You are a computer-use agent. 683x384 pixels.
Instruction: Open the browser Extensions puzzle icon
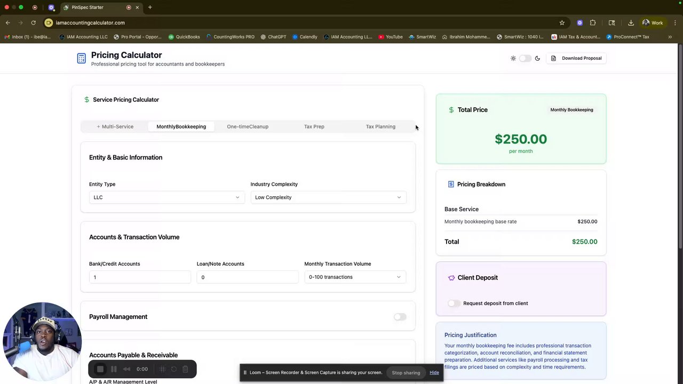pyautogui.click(x=593, y=23)
